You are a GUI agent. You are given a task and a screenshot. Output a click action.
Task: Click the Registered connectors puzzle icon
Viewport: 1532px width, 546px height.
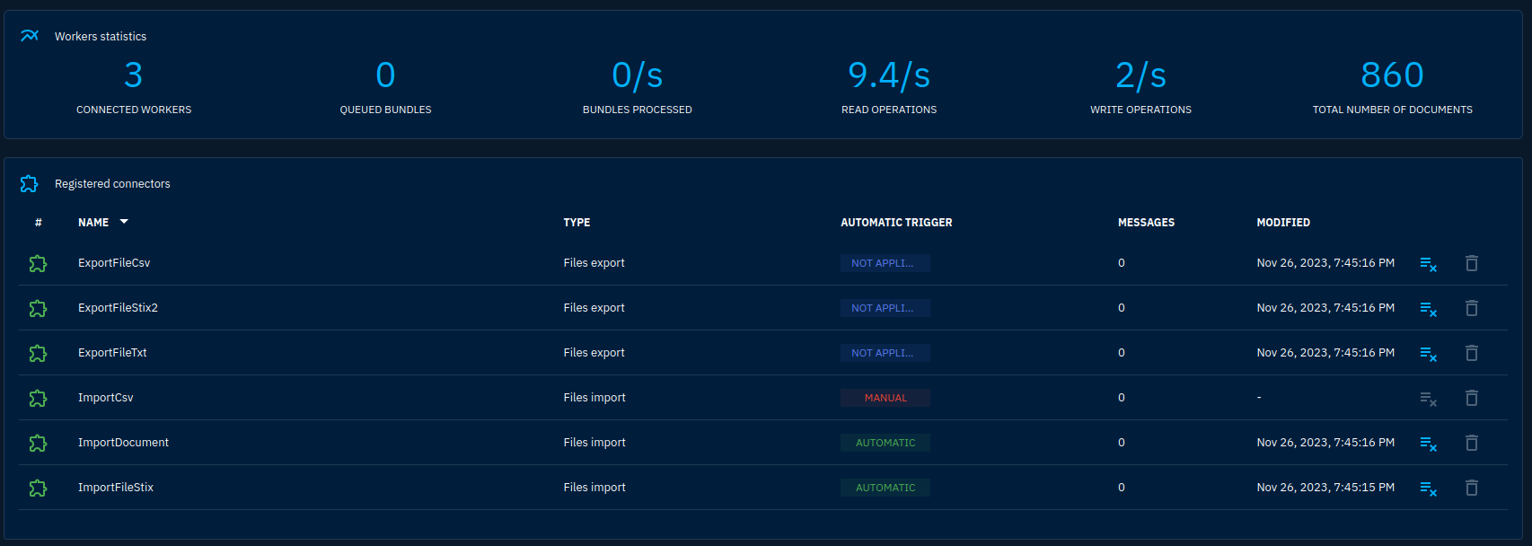pos(30,183)
